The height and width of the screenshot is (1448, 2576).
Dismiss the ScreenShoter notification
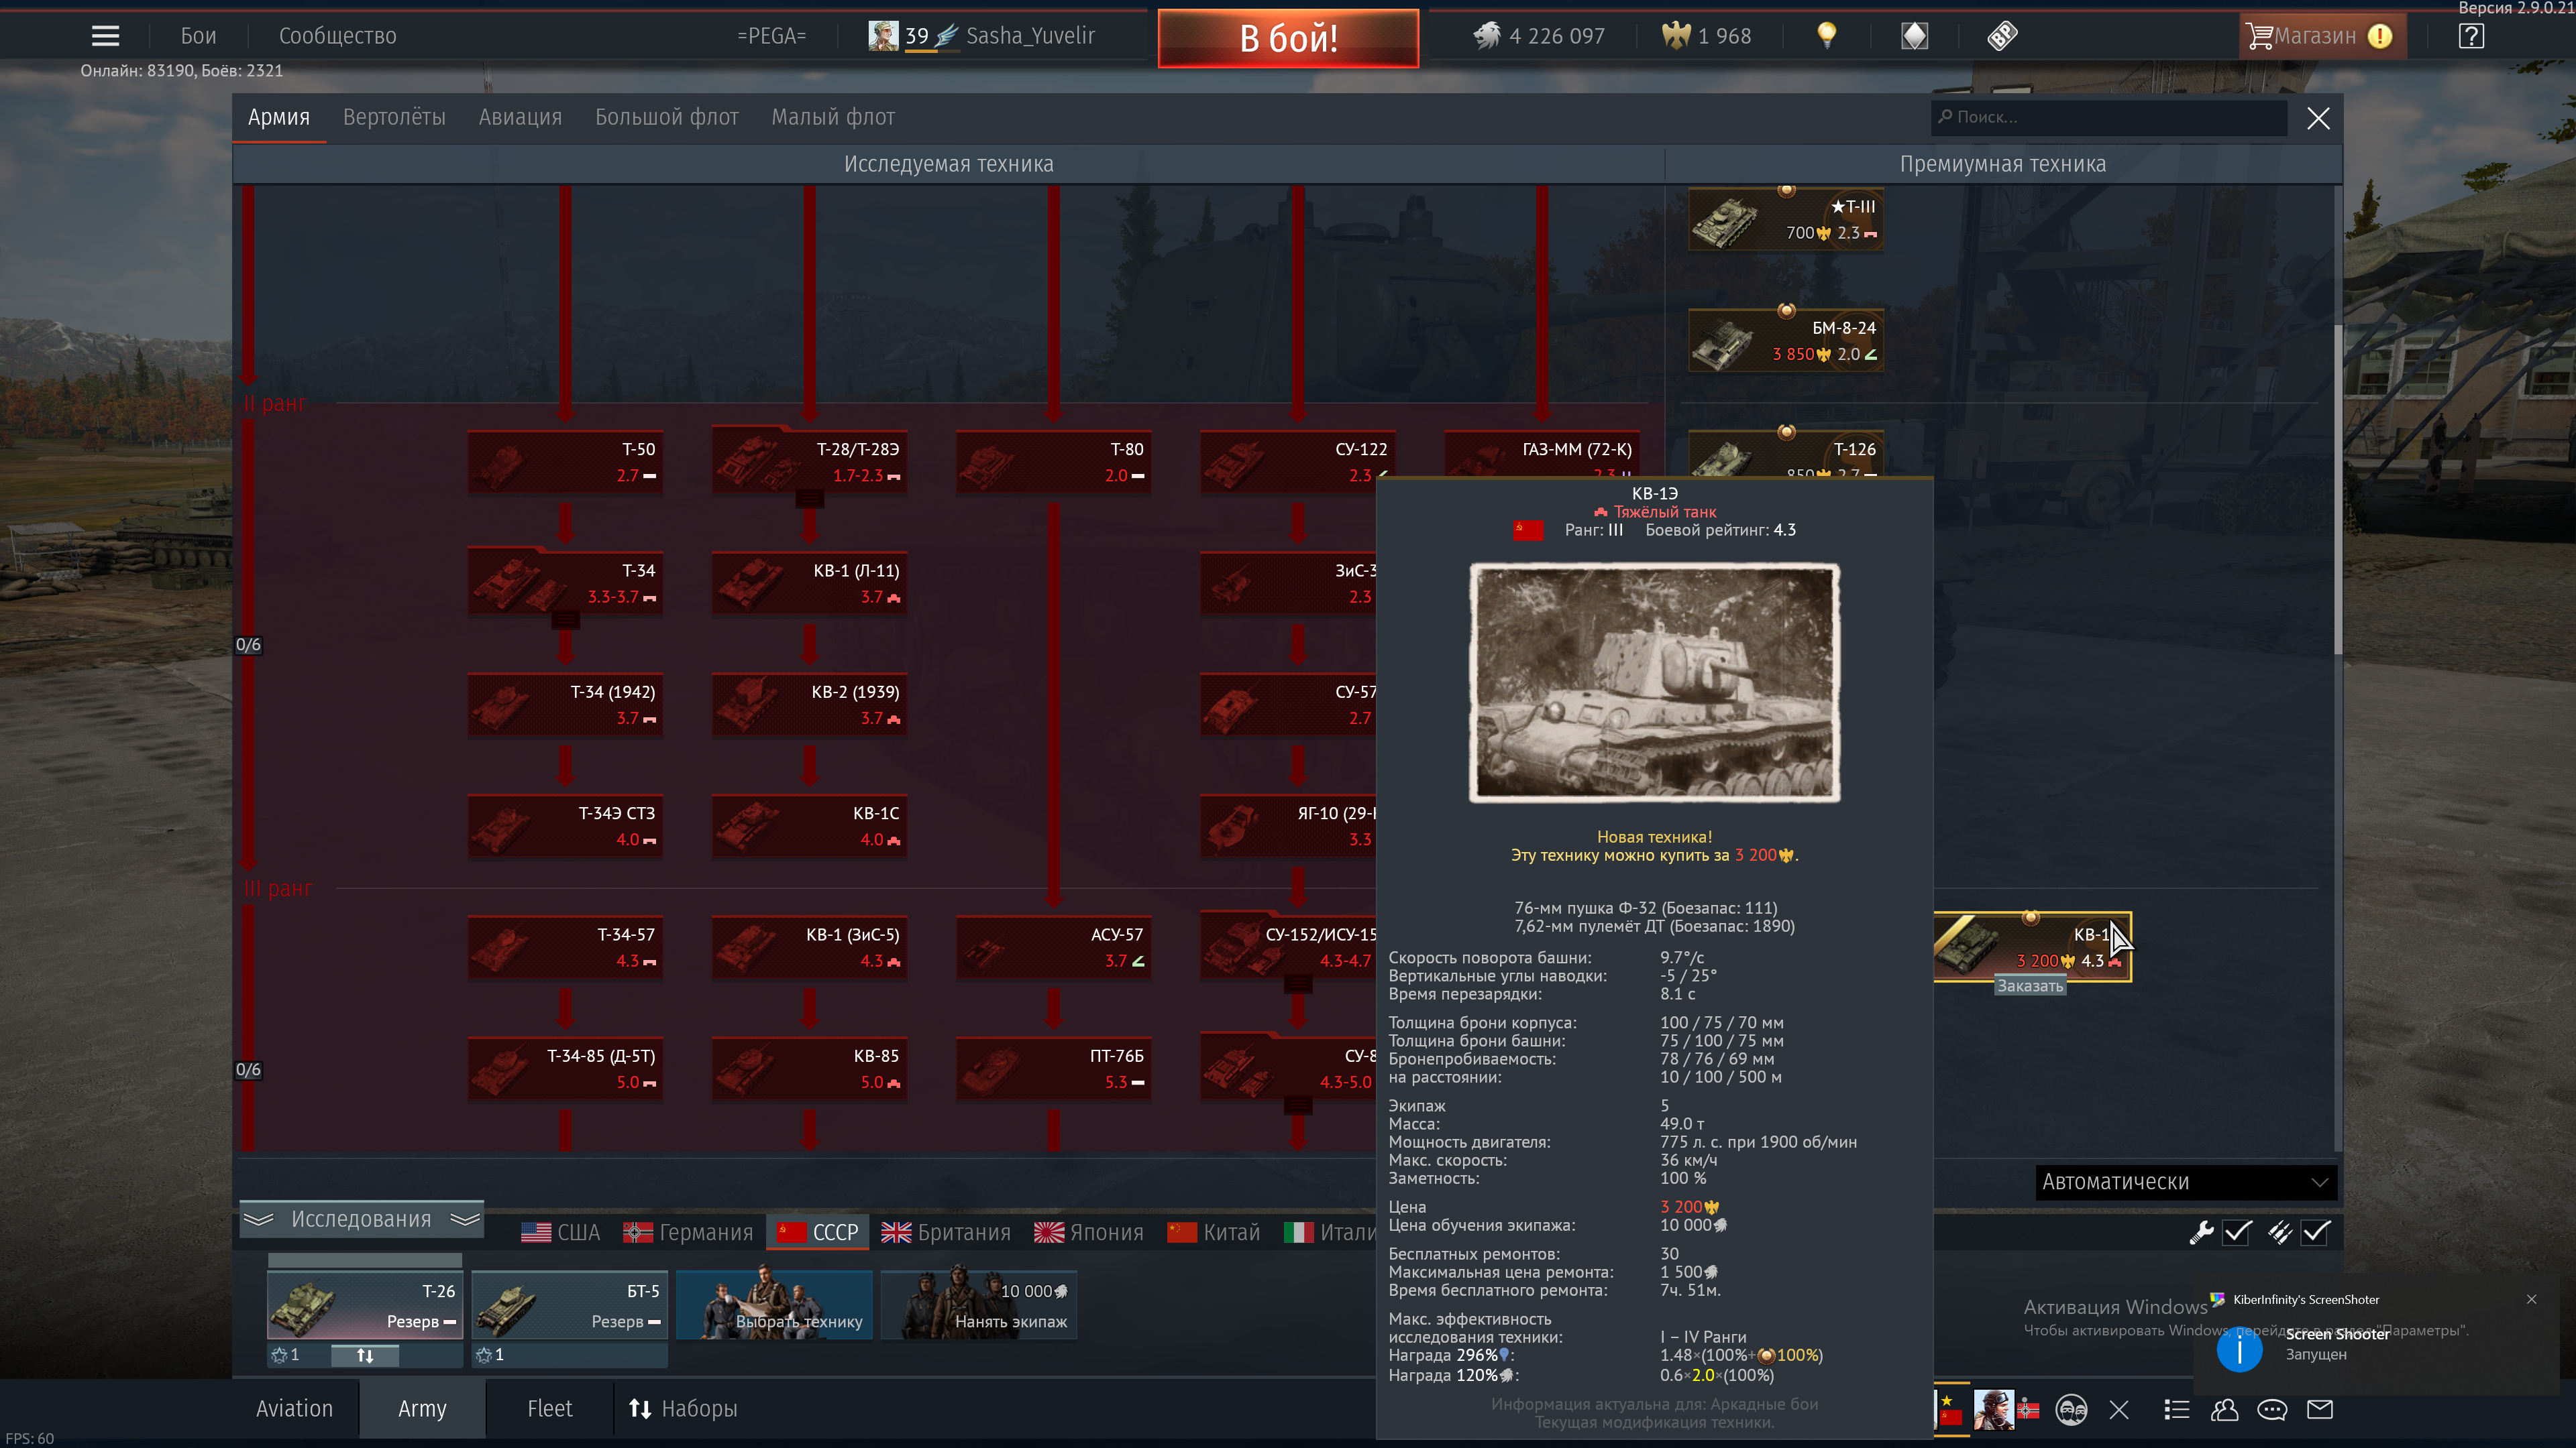click(2531, 1299)
